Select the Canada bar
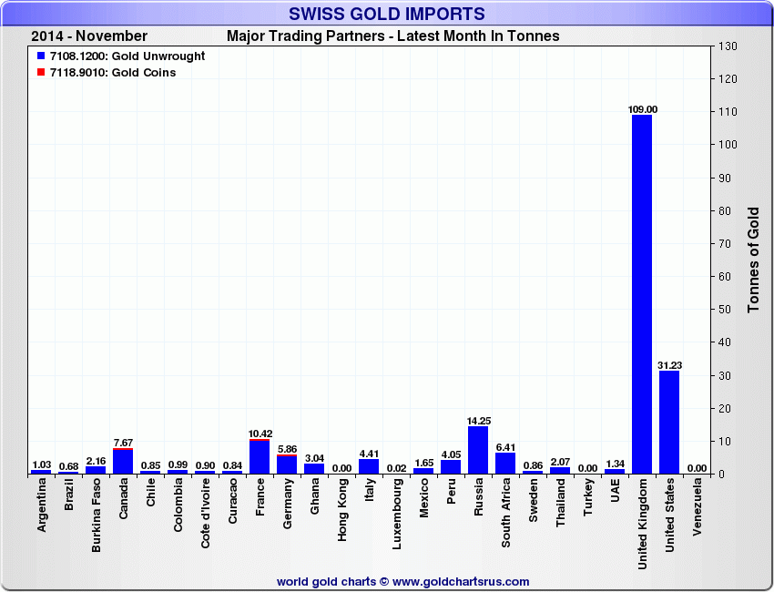Image resolution: width=774 pixels, height=592 pixels. point(123,461)
